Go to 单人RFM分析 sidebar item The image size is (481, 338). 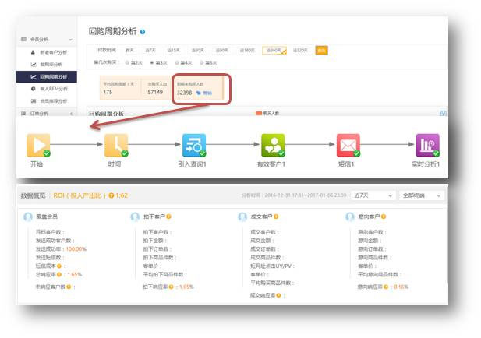(53, 89)
